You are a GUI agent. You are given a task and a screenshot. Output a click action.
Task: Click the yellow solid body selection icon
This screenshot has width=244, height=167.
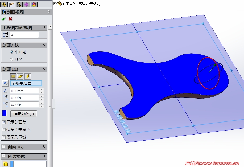coord(5,164)
